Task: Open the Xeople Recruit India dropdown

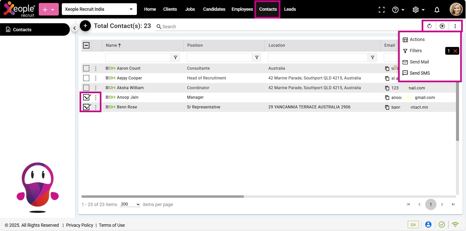Action: tap(99, 9)
